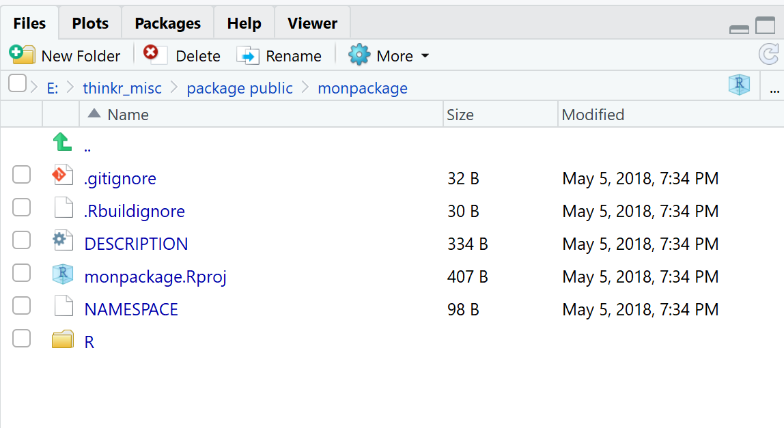Open the Packages tab
Image resolution: width=784 pixels, height=428 pixels.
pyautogui.click(x=167, y=23)
